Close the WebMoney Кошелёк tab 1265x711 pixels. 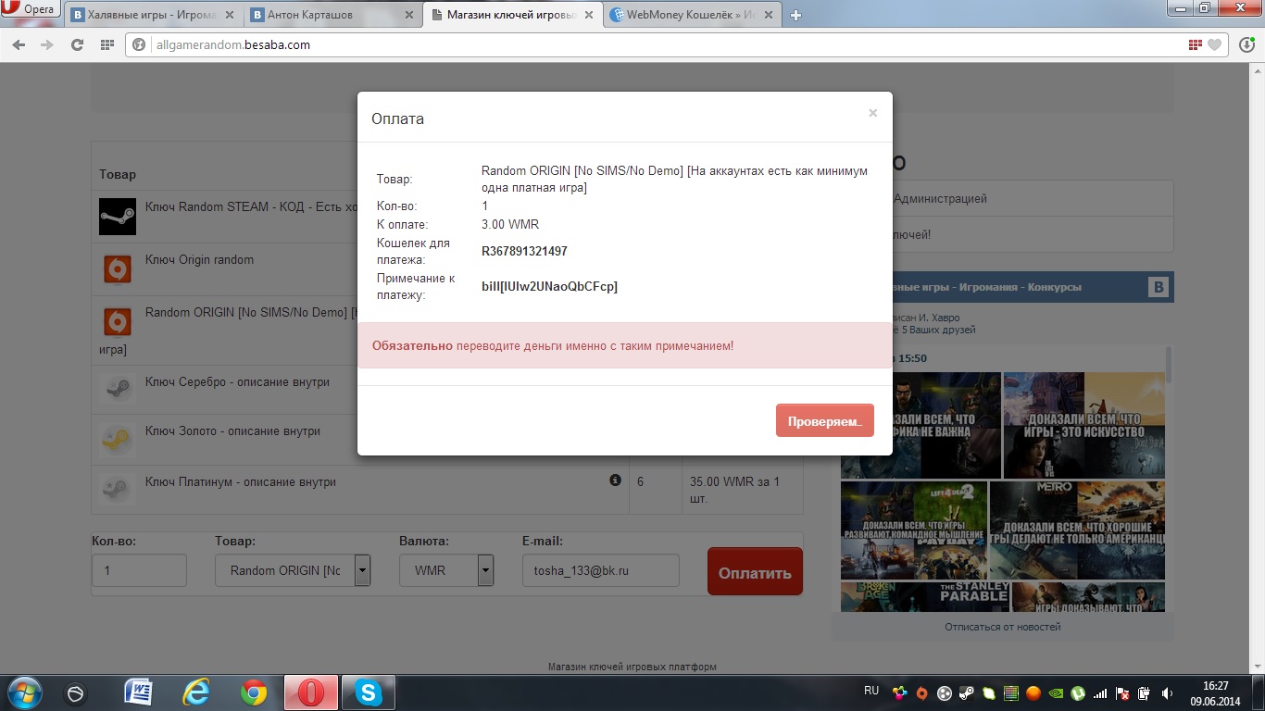tap(770, 15)
